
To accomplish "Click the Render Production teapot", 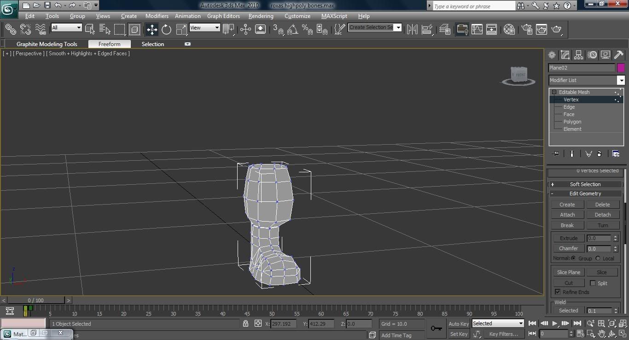I will coord(557,29).
